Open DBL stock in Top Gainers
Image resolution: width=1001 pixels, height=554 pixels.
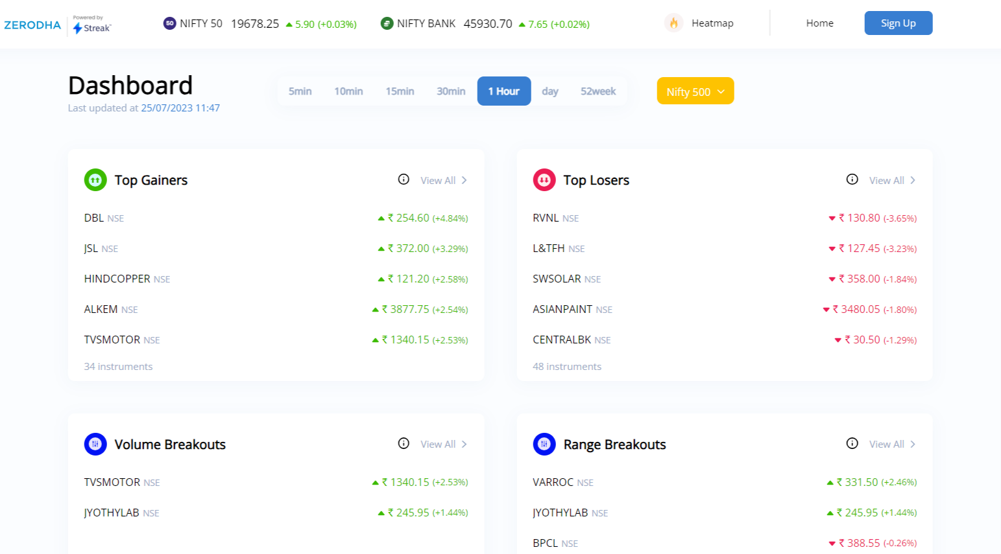[276, 218]
